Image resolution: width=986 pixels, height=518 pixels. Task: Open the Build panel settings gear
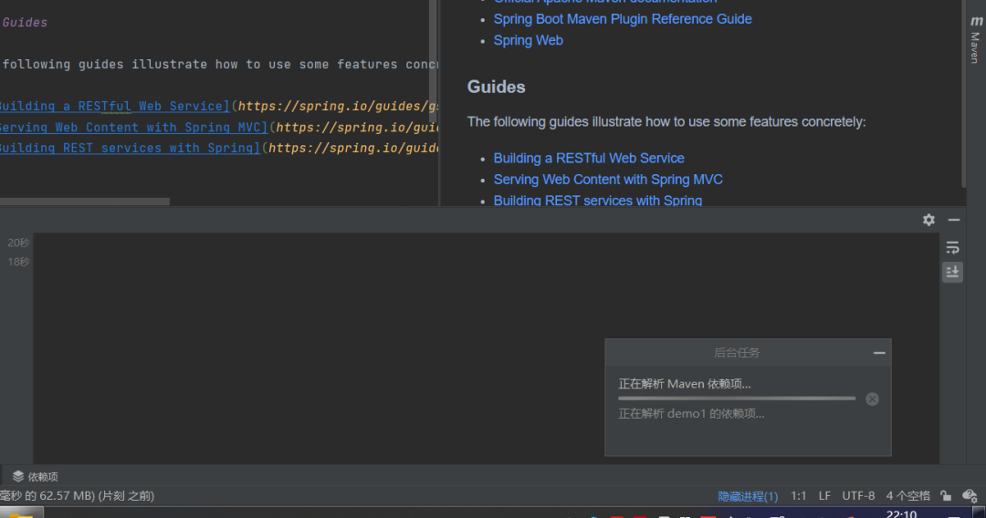(928, 220)
